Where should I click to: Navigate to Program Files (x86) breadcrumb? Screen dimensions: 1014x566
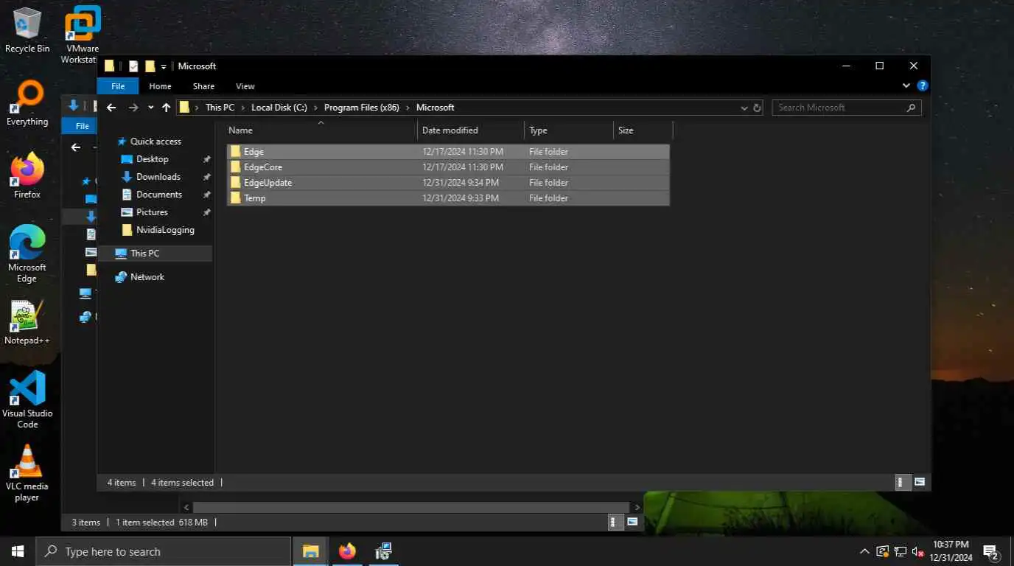point(361,108)
